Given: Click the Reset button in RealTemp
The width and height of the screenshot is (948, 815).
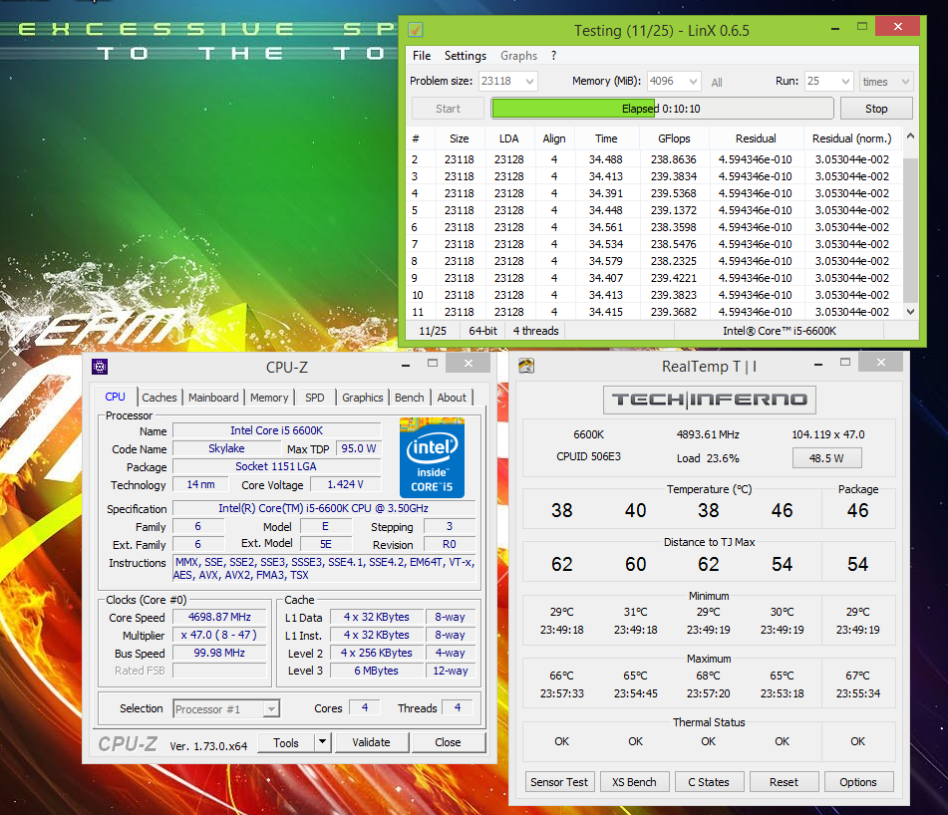Looking at the screenshot, I should (784, 782).
